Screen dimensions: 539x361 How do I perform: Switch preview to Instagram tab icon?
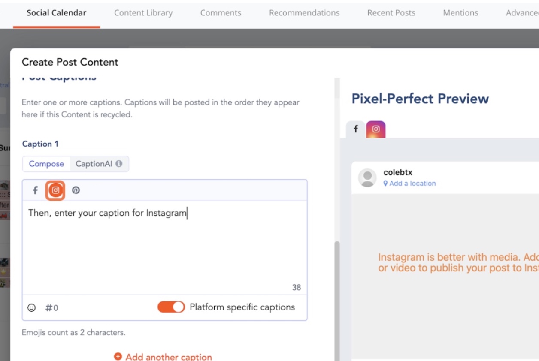pos(376,129)
